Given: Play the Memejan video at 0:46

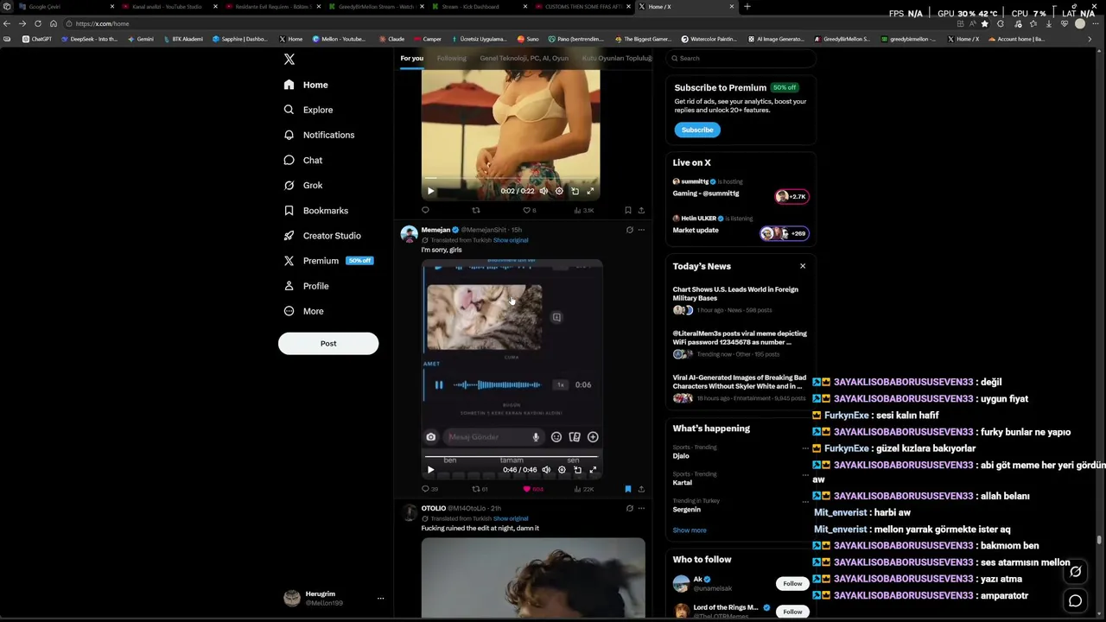Looking at the screenshot, I should pyautogui.click(x=430, y=470).
